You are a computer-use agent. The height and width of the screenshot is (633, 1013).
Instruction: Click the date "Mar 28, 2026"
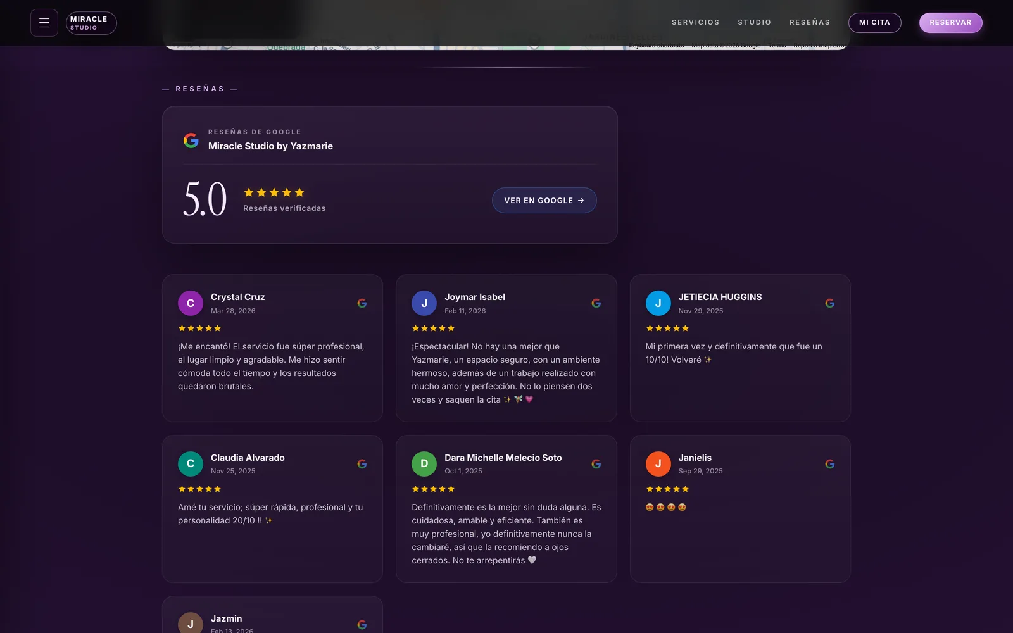(233, 311)
